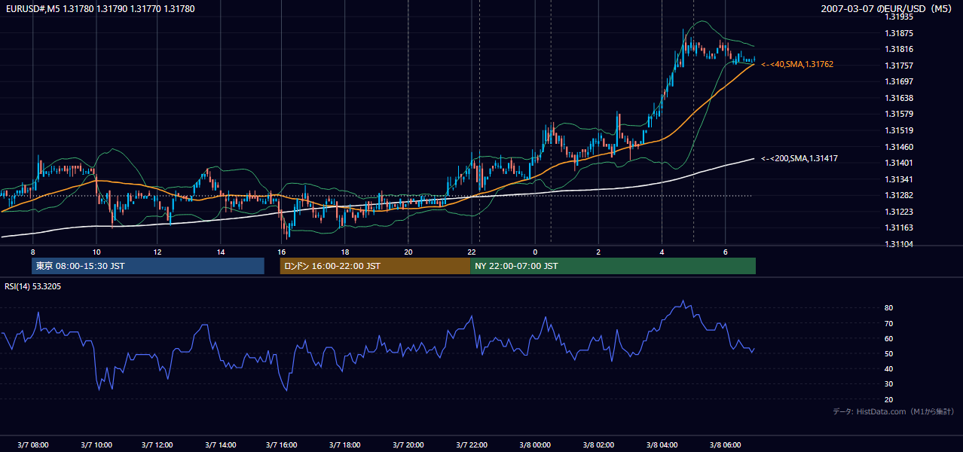Click hour tick 16 under the price chart
The width and height of the screenshot is (963, 452).
point(282,252)
